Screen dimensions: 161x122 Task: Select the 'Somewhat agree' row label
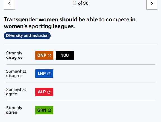pyautogui.click(x=16, y=92)
